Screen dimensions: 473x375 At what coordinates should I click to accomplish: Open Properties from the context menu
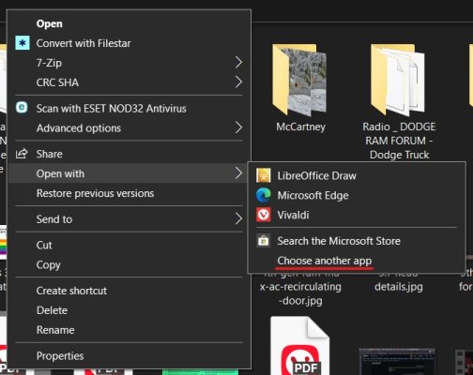pos(129,355)
